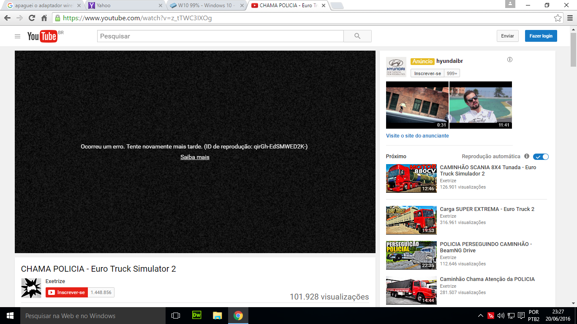The image size is (577, 324).
Task: Click the 999+ subscriber count for hyundaibr
Action: click(x=452, y=73)
